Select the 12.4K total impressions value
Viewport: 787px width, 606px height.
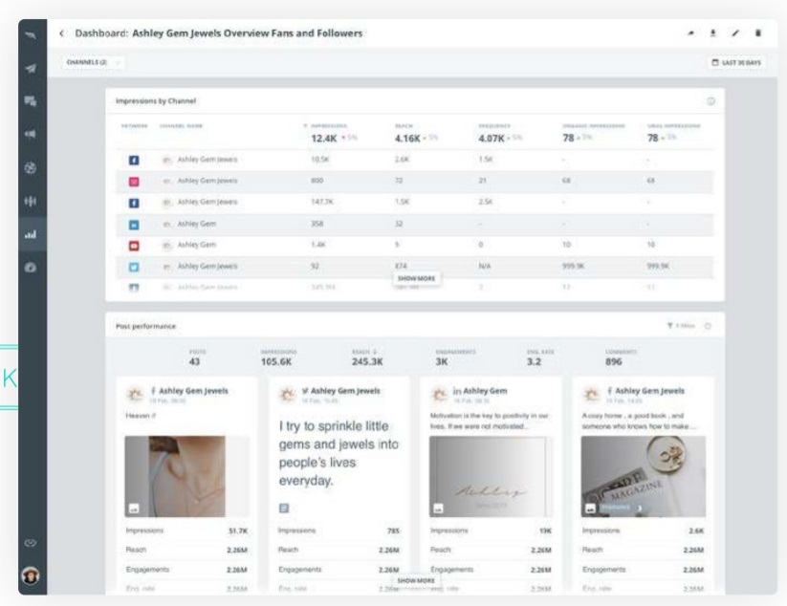coord(324,139)
